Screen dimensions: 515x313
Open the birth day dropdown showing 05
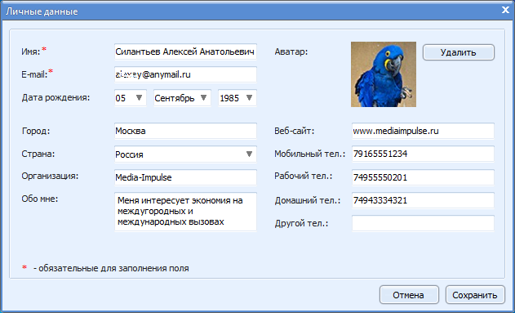130,98
